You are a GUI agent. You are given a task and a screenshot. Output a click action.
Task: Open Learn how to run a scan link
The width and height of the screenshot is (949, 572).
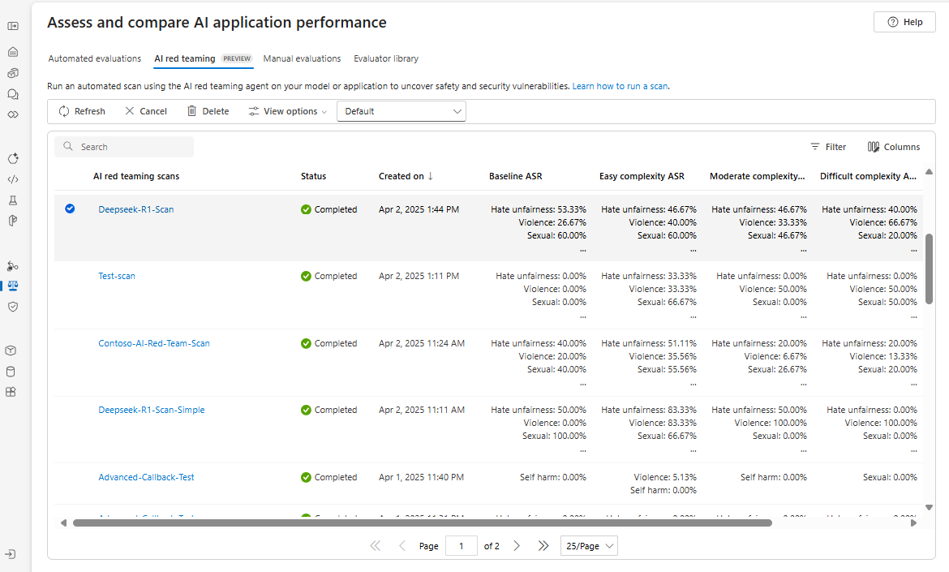[x=620, y=86]
